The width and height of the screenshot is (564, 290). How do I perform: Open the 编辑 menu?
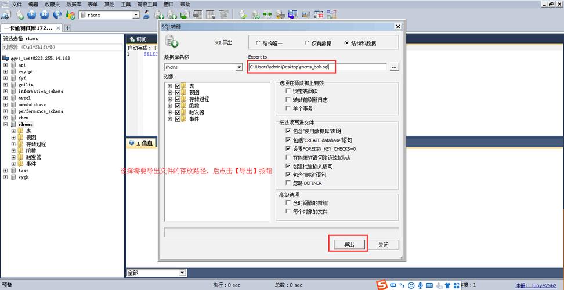tap(34, 5)
